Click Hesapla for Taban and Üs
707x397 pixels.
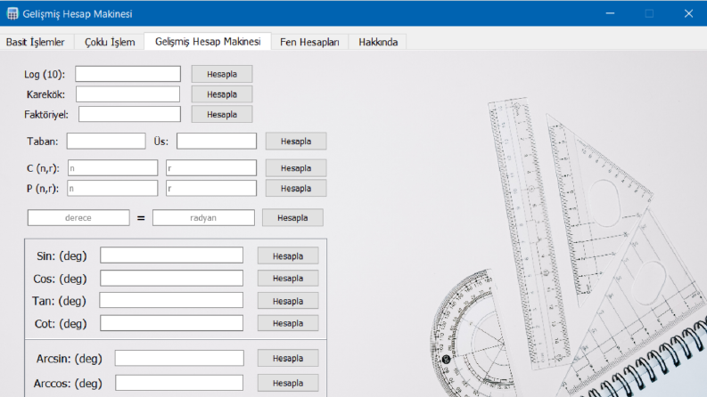[x=296, y=141]
